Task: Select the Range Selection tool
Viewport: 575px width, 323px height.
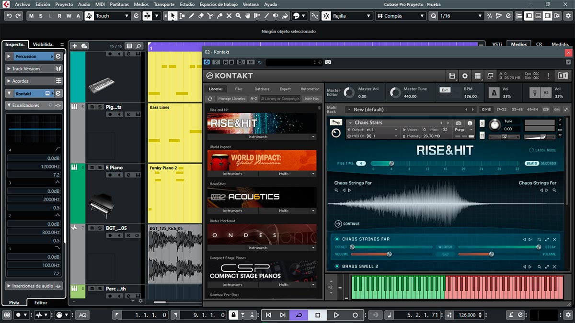Action: [182, 16]
